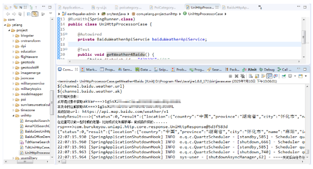313x169 pixels.
Task: Toggle show console when standard error changes
Action: [276, 76]
